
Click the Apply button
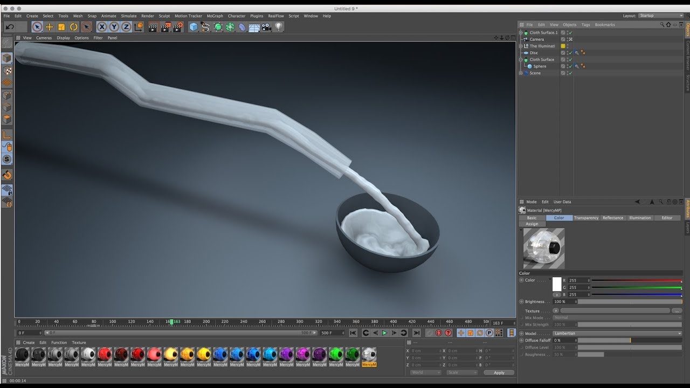click(499, 372)
